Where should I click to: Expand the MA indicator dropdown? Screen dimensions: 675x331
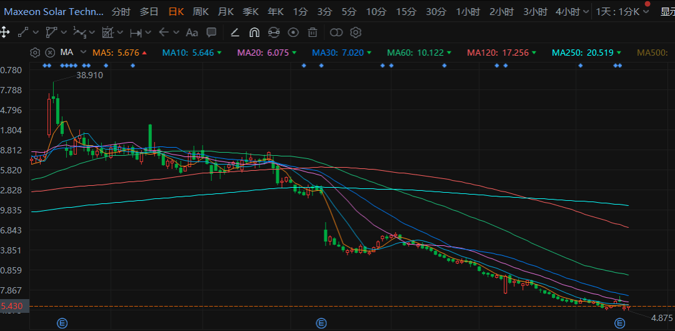click(82, 53)
